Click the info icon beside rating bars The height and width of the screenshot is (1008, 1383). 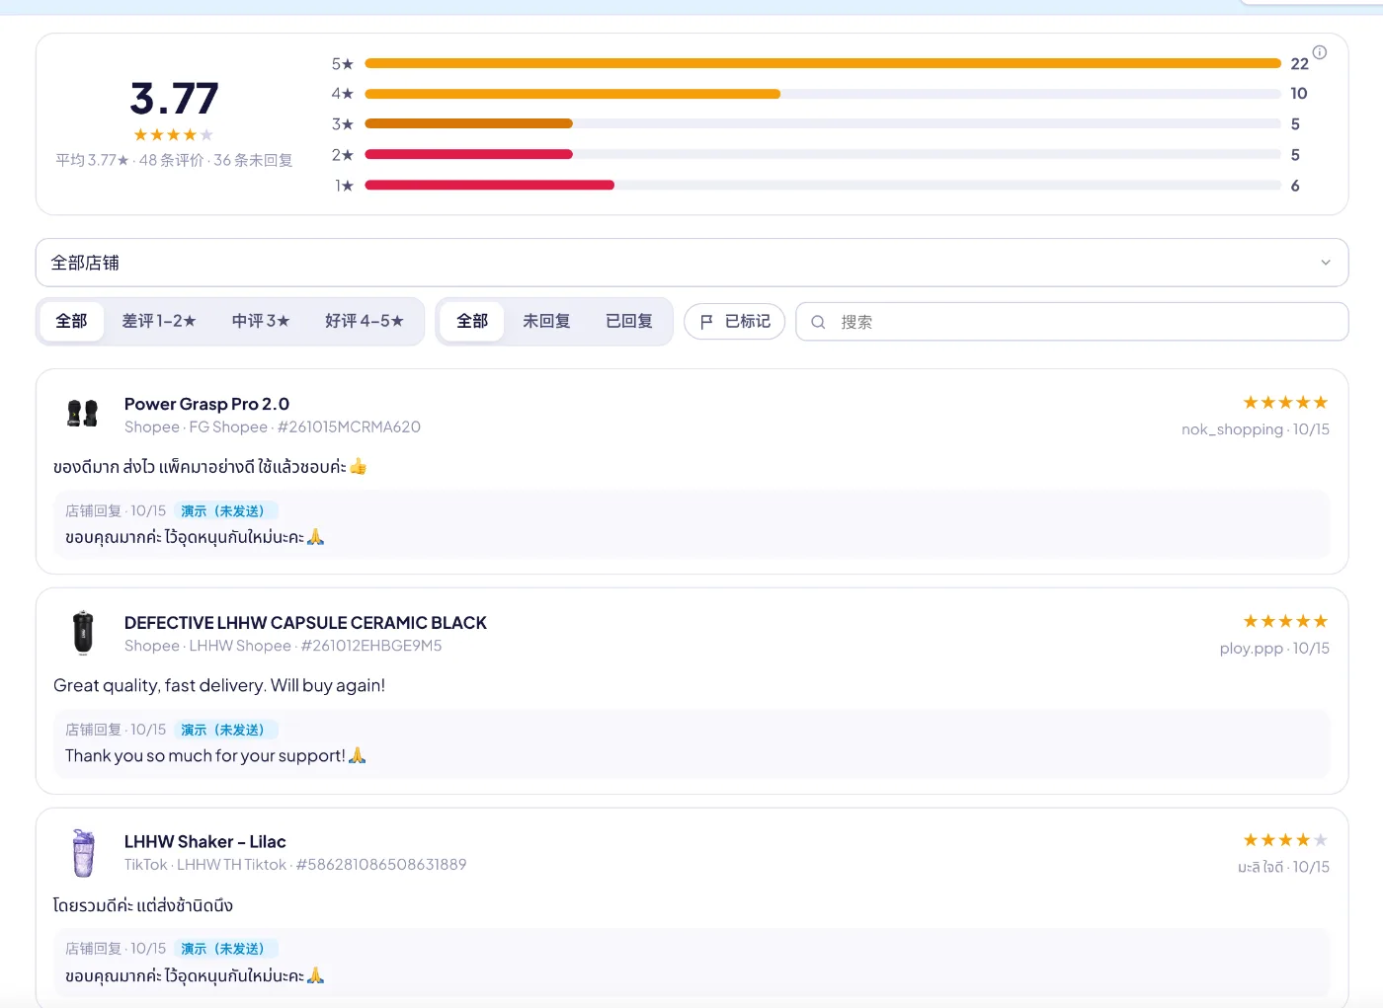coord(1319,52)
